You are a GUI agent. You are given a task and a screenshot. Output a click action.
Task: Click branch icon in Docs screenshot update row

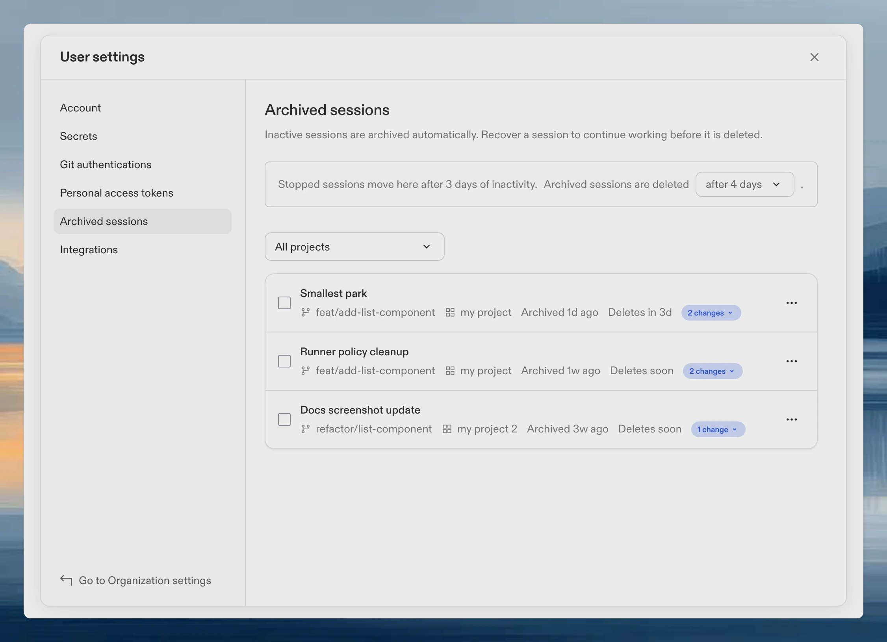click(x=305, y=429)
